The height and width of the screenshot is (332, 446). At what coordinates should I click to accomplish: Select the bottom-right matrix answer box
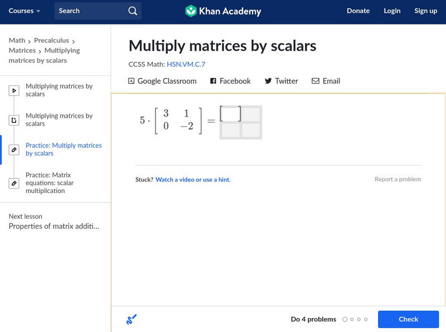pos(251,131)
